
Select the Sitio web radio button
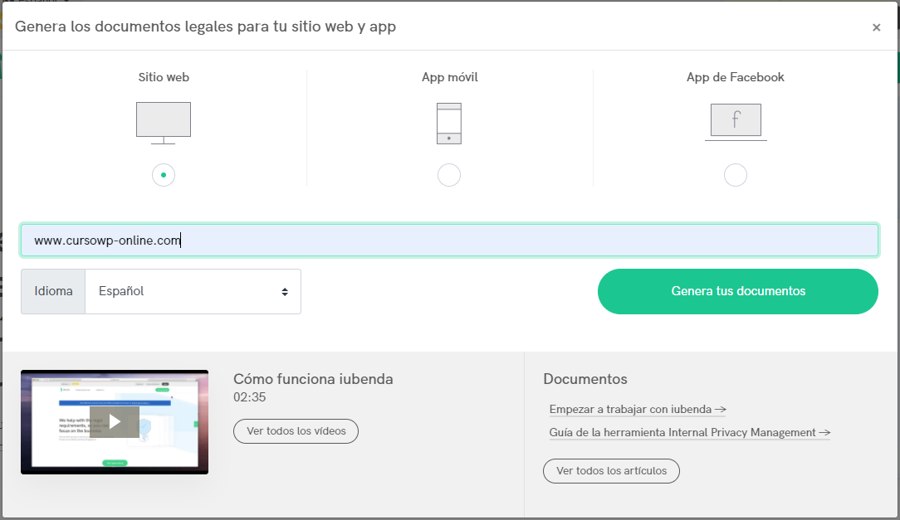[x=164, y=175]
